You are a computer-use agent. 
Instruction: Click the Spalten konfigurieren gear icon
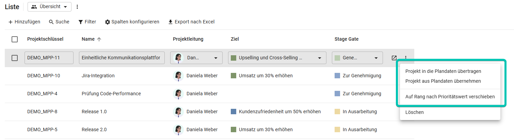tap(108, 22)
